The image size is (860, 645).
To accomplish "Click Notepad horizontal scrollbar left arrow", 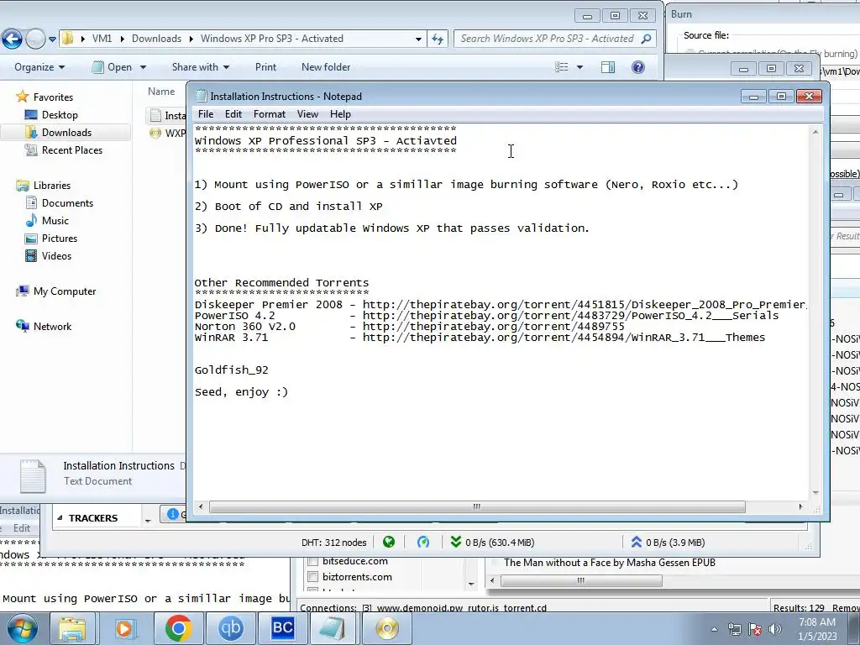I will point(201,506).
